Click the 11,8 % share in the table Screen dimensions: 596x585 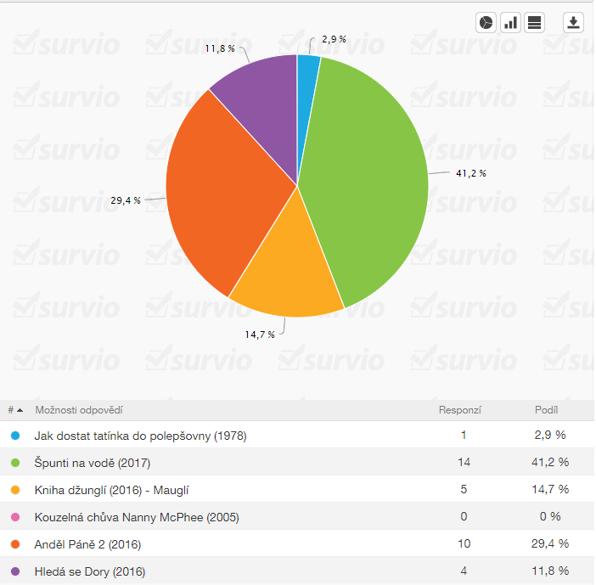point(550,571)
